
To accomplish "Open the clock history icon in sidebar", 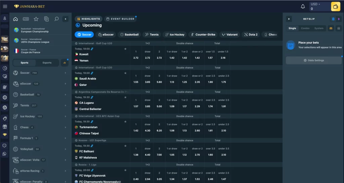I will pos(5,68).
